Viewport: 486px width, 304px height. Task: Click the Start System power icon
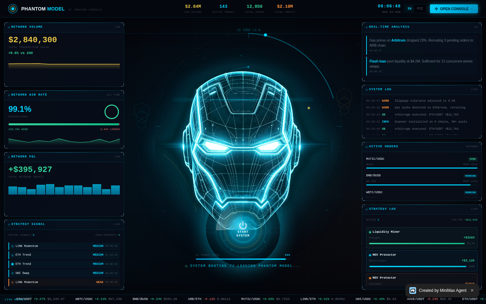point(243,225)
